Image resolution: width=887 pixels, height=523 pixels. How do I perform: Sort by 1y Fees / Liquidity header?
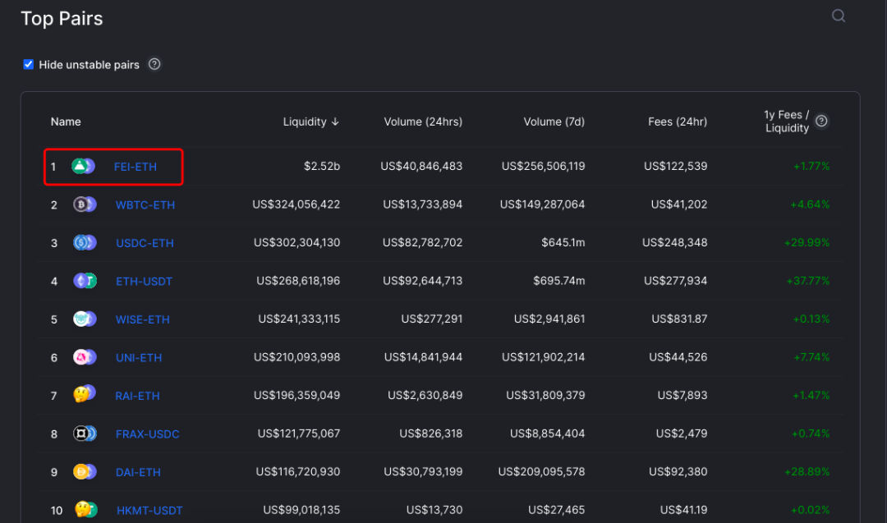click(787, 122)
